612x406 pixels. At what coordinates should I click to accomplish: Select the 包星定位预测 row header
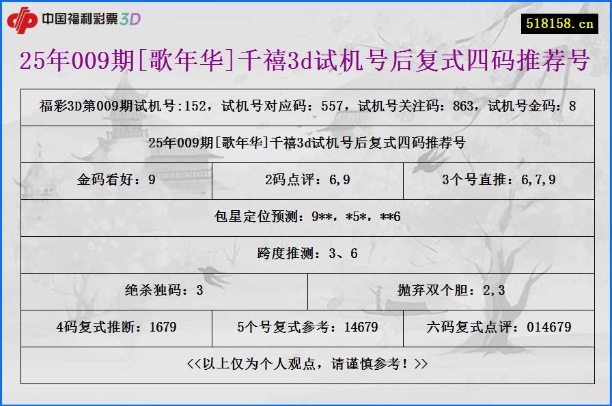point(306,217)
